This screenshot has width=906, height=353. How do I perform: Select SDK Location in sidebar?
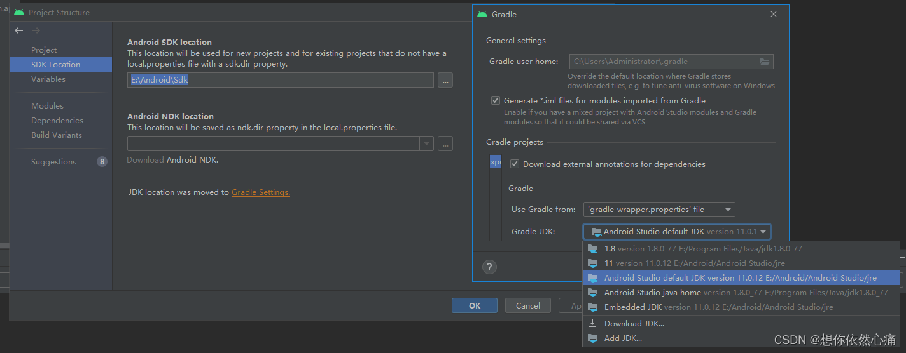(x=60, y=65)
